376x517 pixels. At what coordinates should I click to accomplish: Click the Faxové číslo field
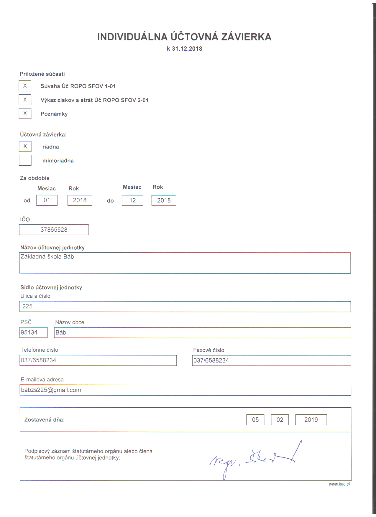[x=271, y=360]
